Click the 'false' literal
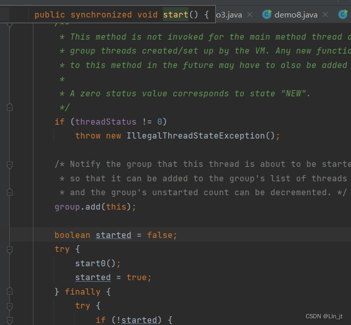Image resolution: width=351 pixels, height=325 pixels. (160, 235)
